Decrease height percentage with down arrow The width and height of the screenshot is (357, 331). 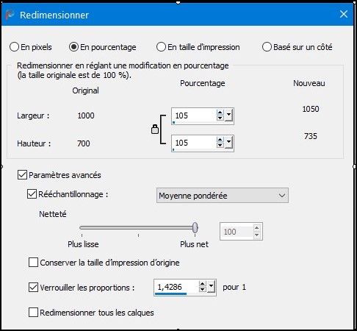(220, 145)
